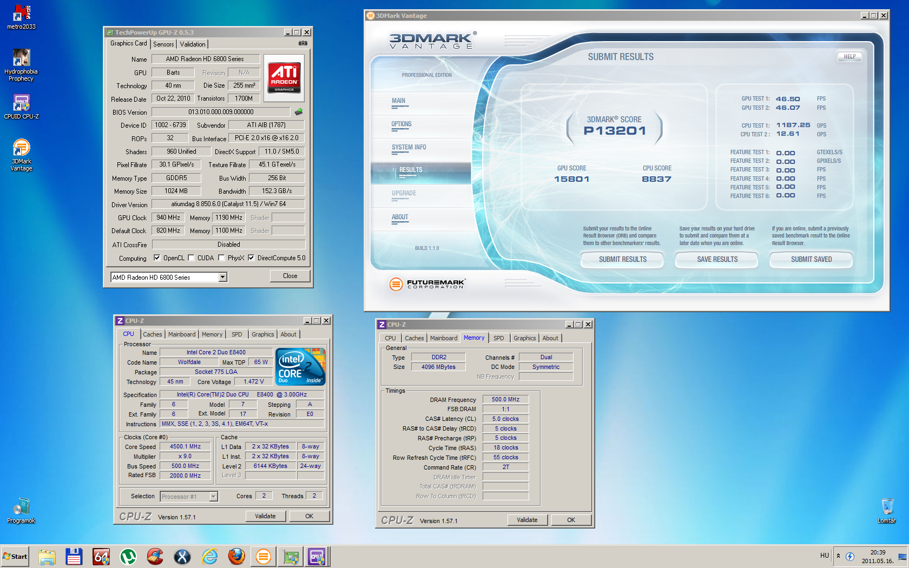Switch to 3DMark Vantage taskbar button

click(264, 557)
